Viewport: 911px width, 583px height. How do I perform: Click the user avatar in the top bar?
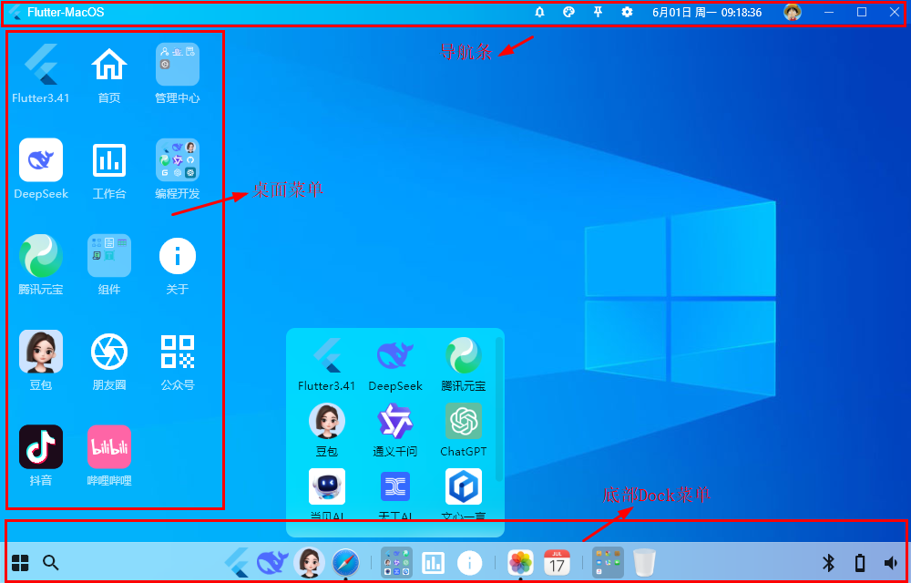(793, 12)
